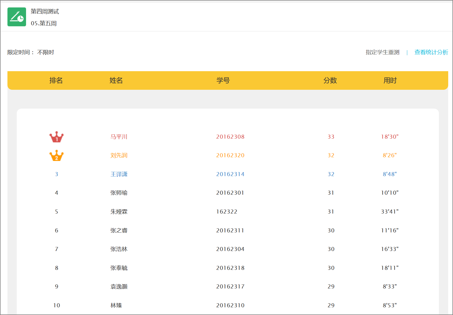This screenshot has width=453, height=315.
Task: Click rank number 5
Action: [57, 212]
